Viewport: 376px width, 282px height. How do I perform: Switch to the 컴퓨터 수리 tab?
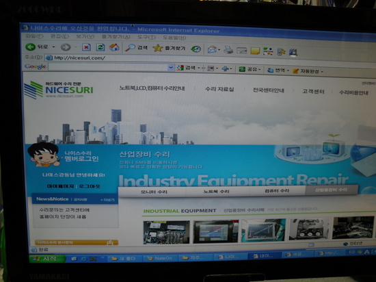click(277, 190)
